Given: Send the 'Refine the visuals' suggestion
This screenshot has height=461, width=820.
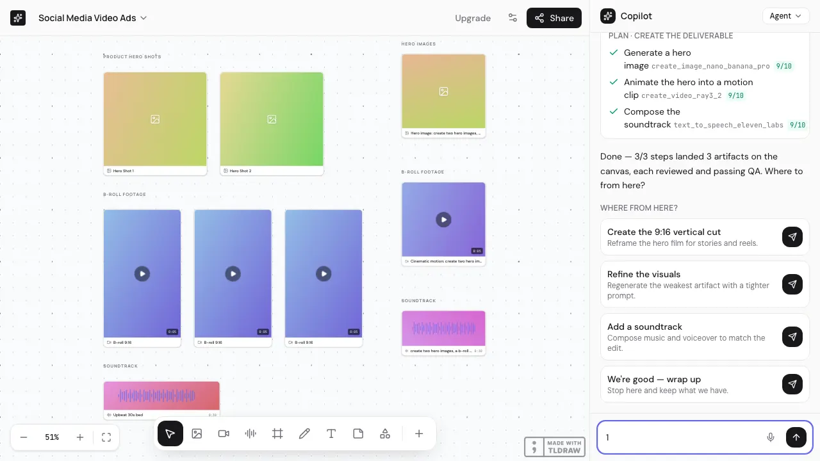Looking at the screenshot, I should pos(792,284).
